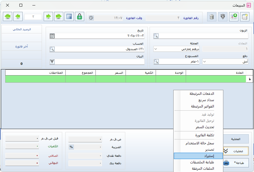This screenshot has height=172, width=254.
Task: Click the add customer card icon
Action: pos(233,17)
